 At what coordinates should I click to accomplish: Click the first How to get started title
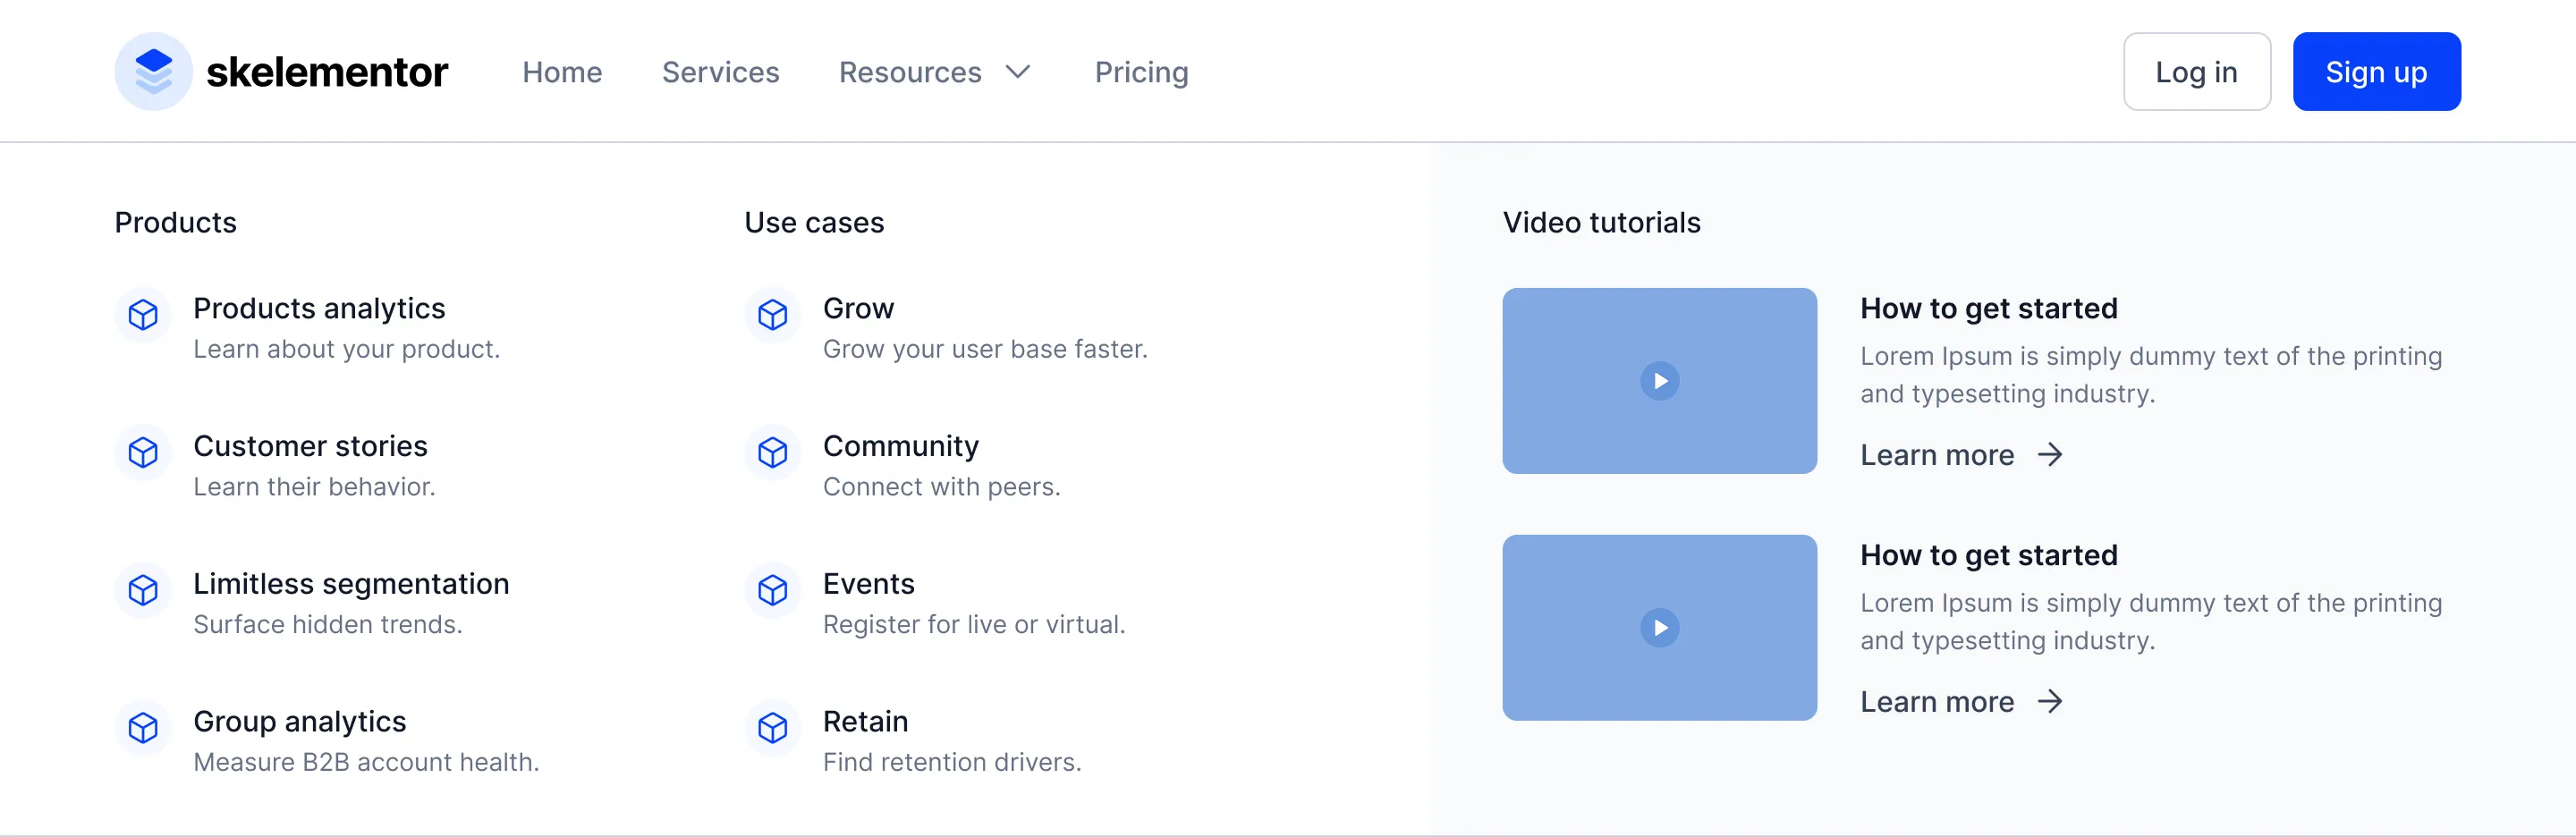(x=1988, y=308)
